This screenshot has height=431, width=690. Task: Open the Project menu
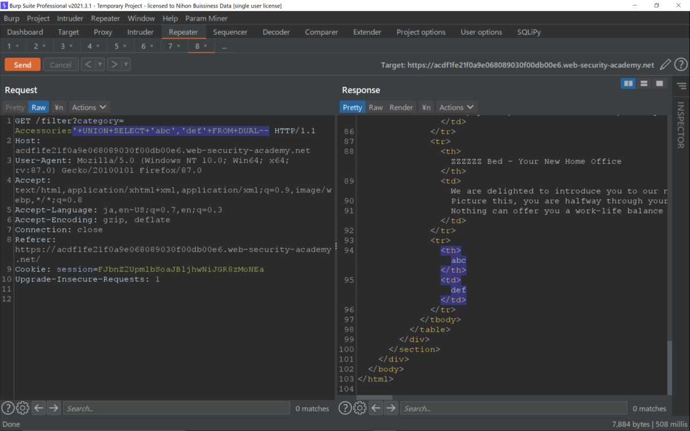click(39, 18)
